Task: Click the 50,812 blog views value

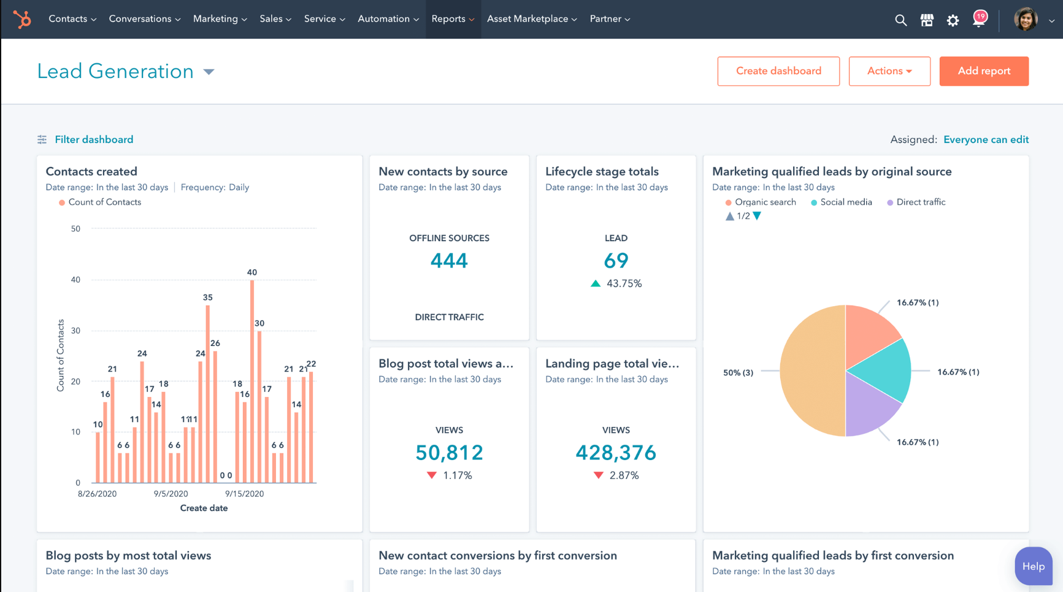Action: [x=449, y=453]
